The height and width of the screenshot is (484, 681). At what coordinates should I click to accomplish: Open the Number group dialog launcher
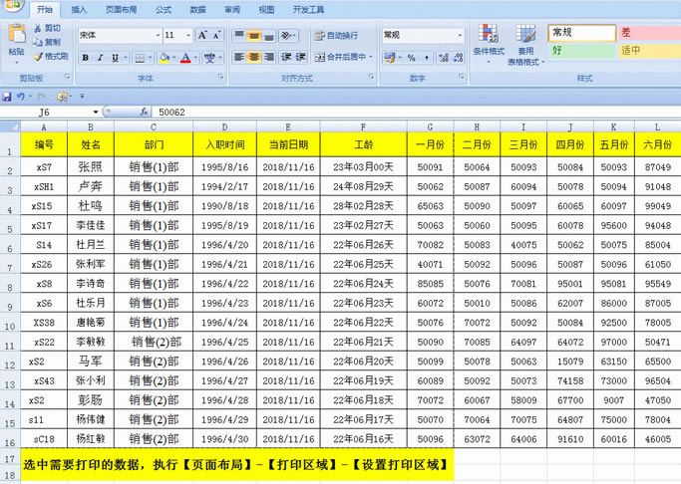pos(462,77)
